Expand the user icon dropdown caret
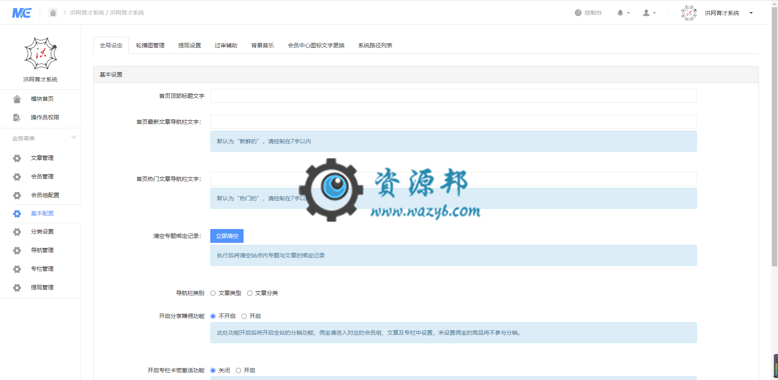 click(x=654, y=13)
